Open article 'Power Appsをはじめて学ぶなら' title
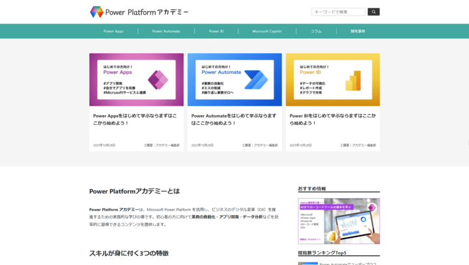 click(135, 120)
